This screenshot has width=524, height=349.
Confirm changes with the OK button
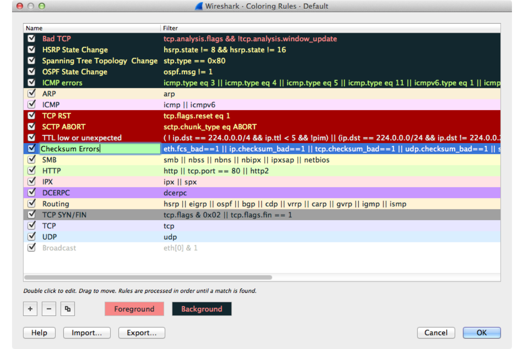click(482, 333)
